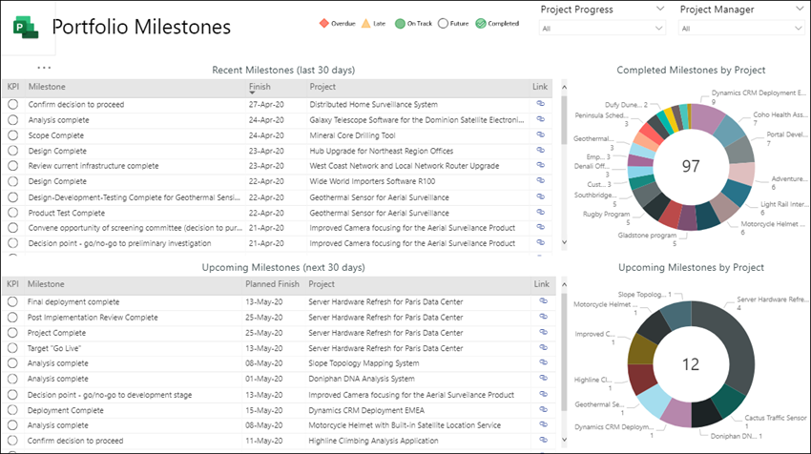Click the Late yellow triangle legend icon
Image resolution: width=811 pixels, height=454 pixels.
pos(365,23)
